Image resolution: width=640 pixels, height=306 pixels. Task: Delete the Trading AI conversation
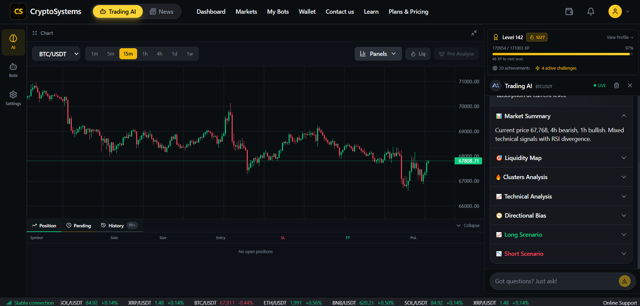click(616, 85)
